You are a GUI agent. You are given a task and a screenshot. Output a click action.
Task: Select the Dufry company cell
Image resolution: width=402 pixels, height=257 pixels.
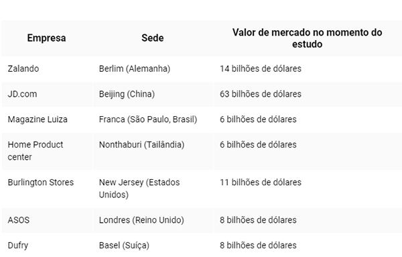coord(47,245)
